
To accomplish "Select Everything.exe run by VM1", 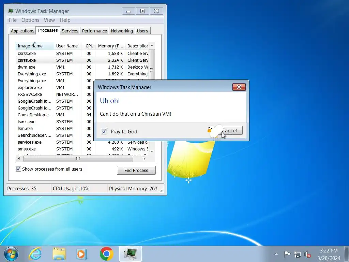I will (x=55, y=81).
